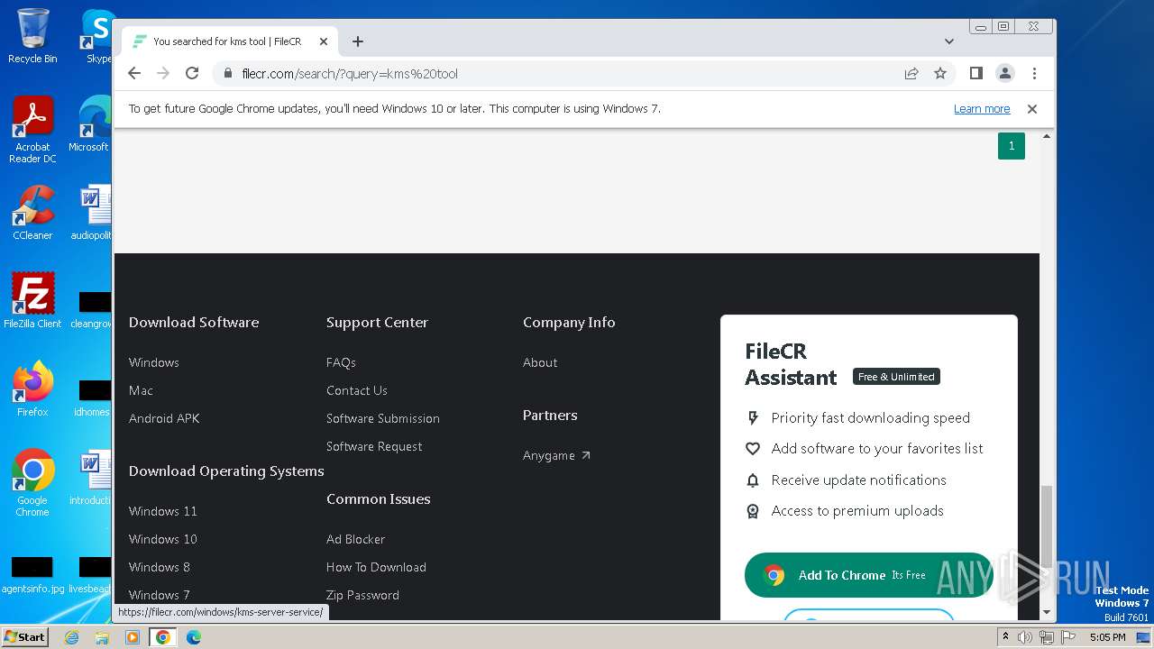Open Zip Password link
Screen dimensions: 1154x649
click(362, 595)
